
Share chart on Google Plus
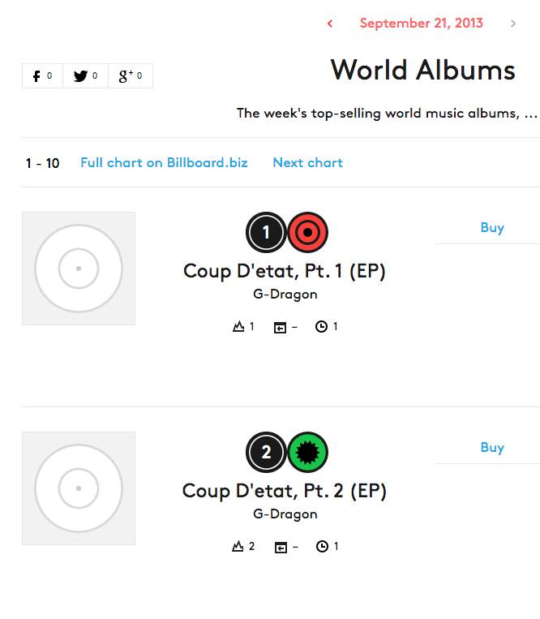click(131, 75)
